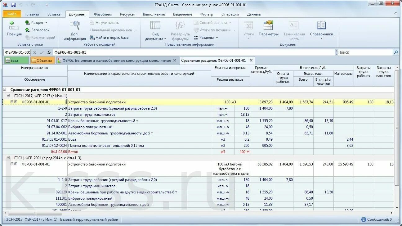Click the ГРАНД-Смета application icon
This screenshot has width=402, height=226.
pos(5,5)
